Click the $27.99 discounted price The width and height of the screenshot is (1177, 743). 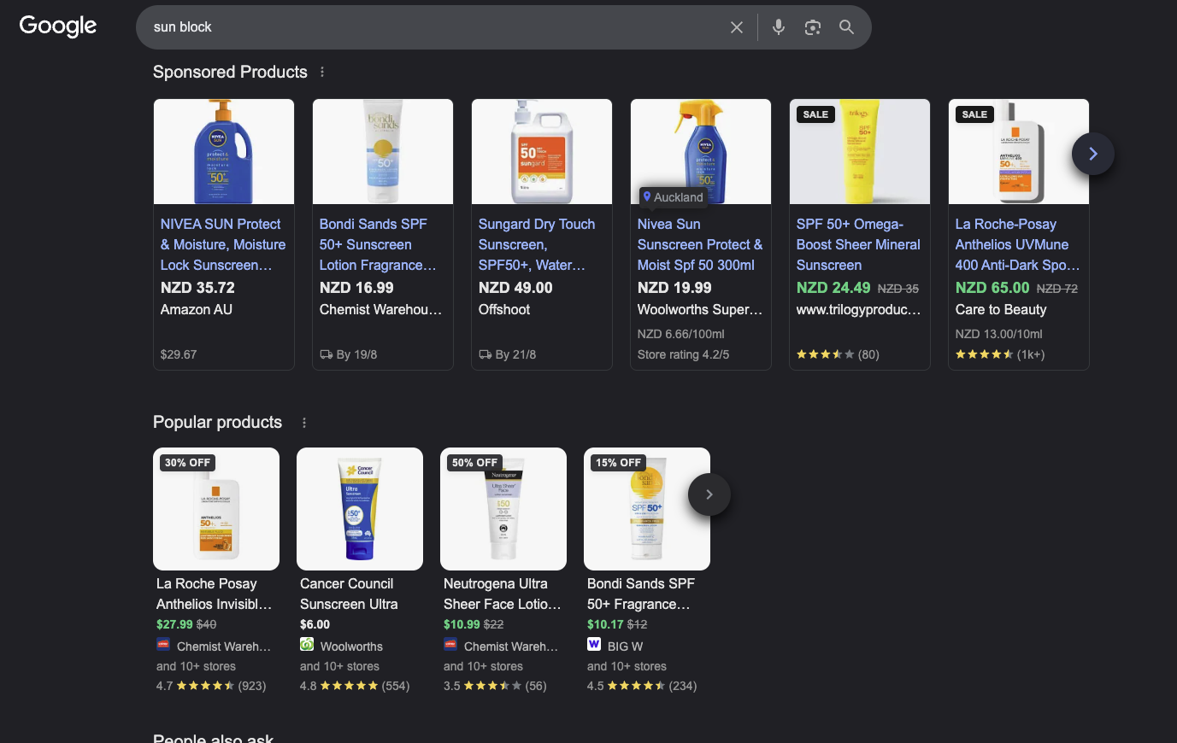[174, 624]
